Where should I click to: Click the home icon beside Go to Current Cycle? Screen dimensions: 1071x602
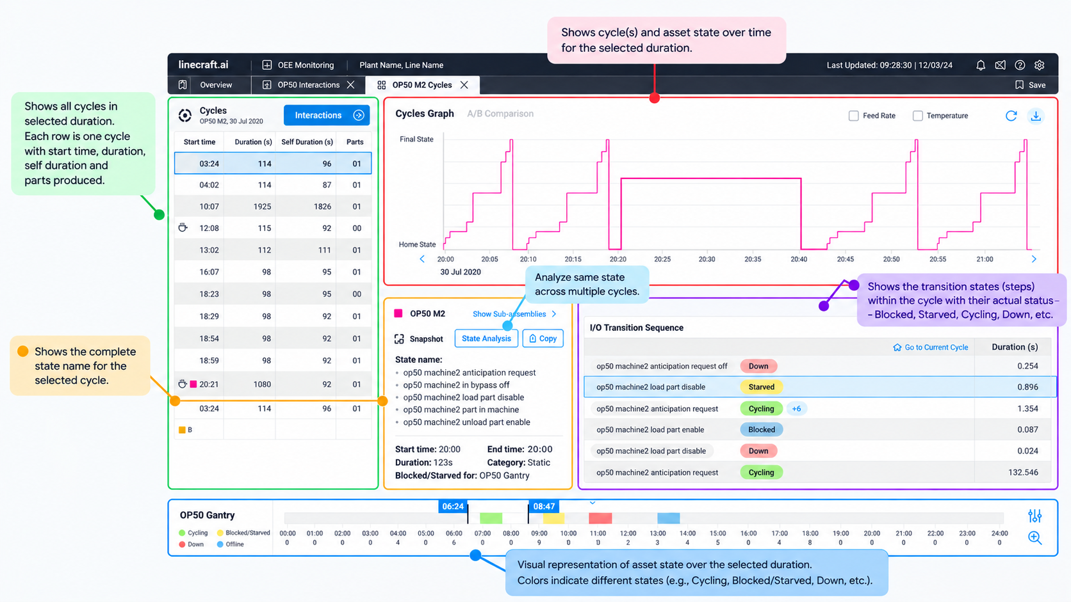pos(897,347)
